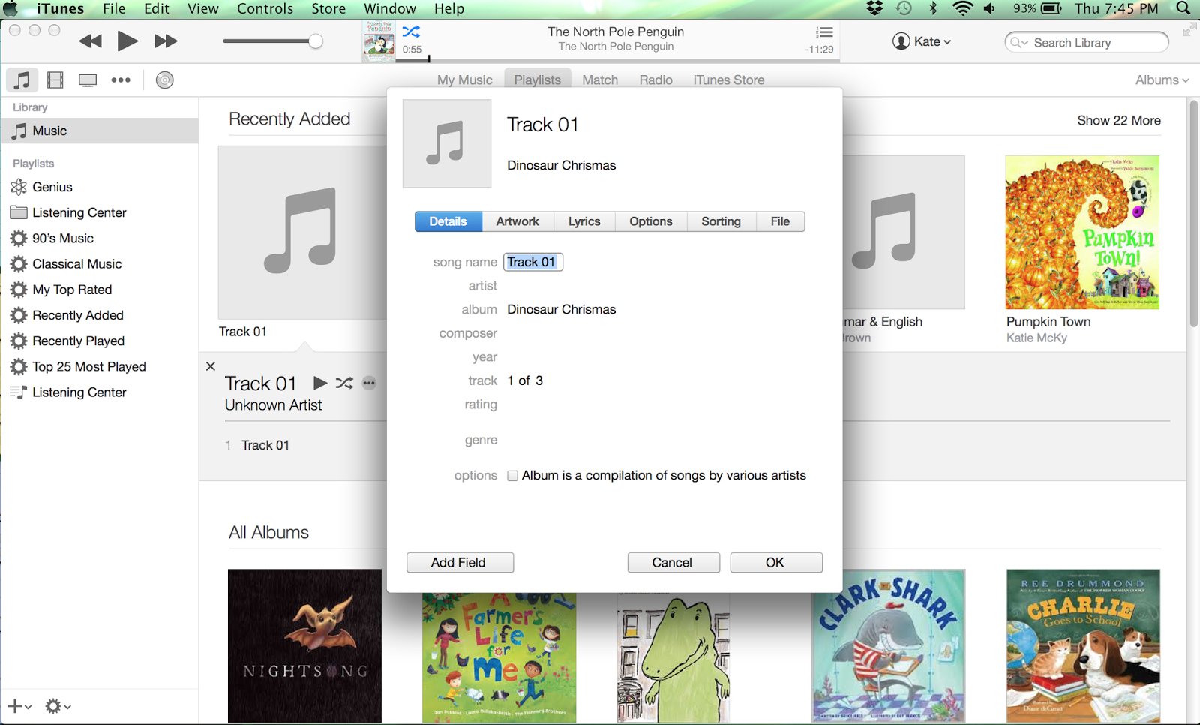Switch to the Artwork tab
The width and height of the screenshot is (1200, 725).
click(517, 221)
